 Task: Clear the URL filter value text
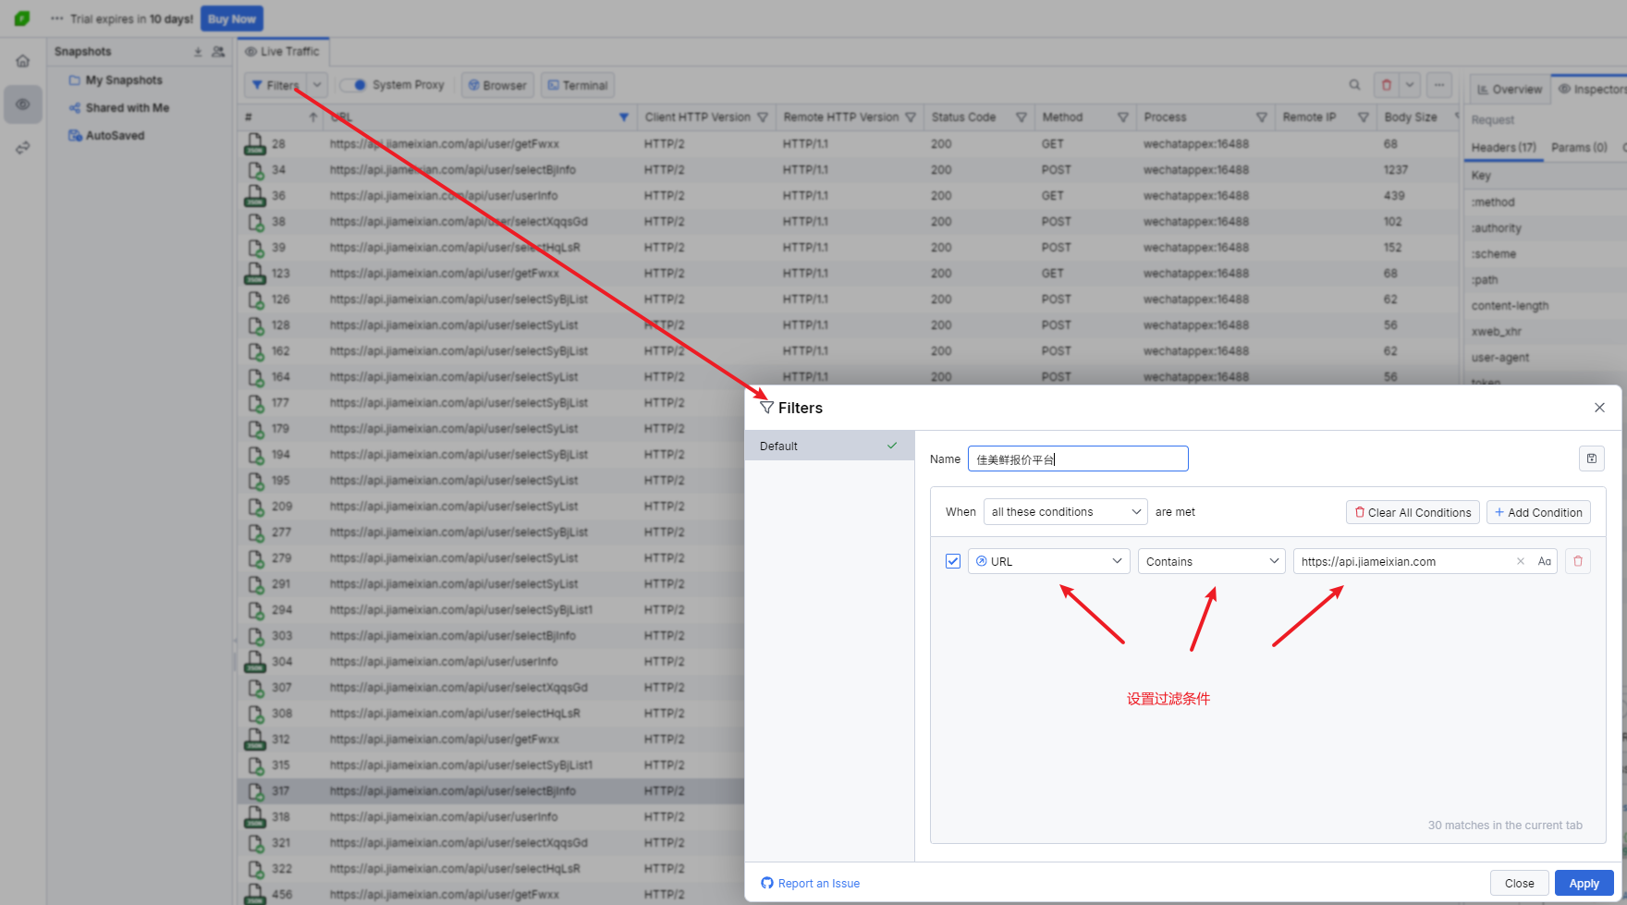click(x=1520, y=561)
